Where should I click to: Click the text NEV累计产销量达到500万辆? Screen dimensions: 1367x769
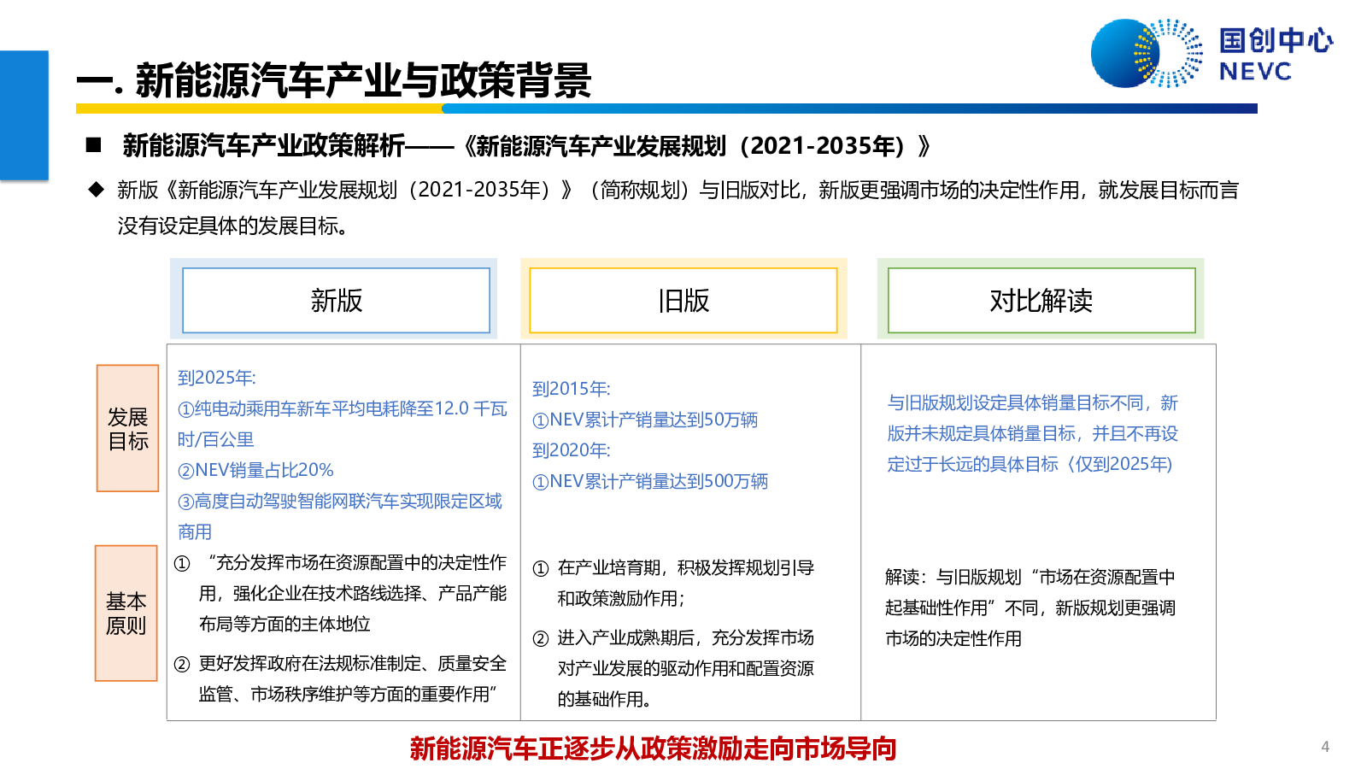tap(650, 481)
